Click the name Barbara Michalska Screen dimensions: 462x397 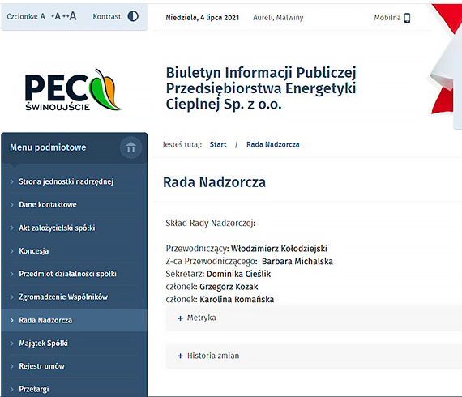[x=297, y=261]
